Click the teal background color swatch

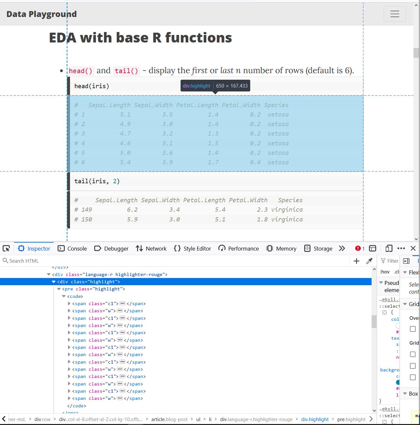398,382
